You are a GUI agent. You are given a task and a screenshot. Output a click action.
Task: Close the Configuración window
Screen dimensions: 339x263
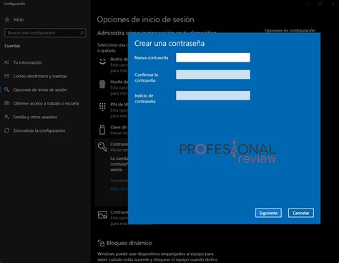333,4
